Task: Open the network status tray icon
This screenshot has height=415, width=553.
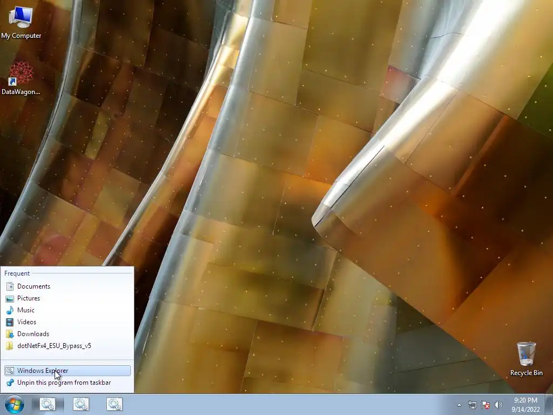Action: click(x=472, y=405)
